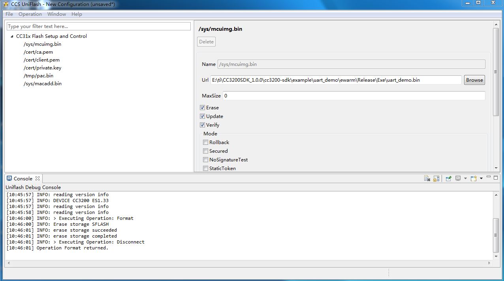Select /cert/client.pem in the tree
504x281 pixels.
(x=41, y=60)
